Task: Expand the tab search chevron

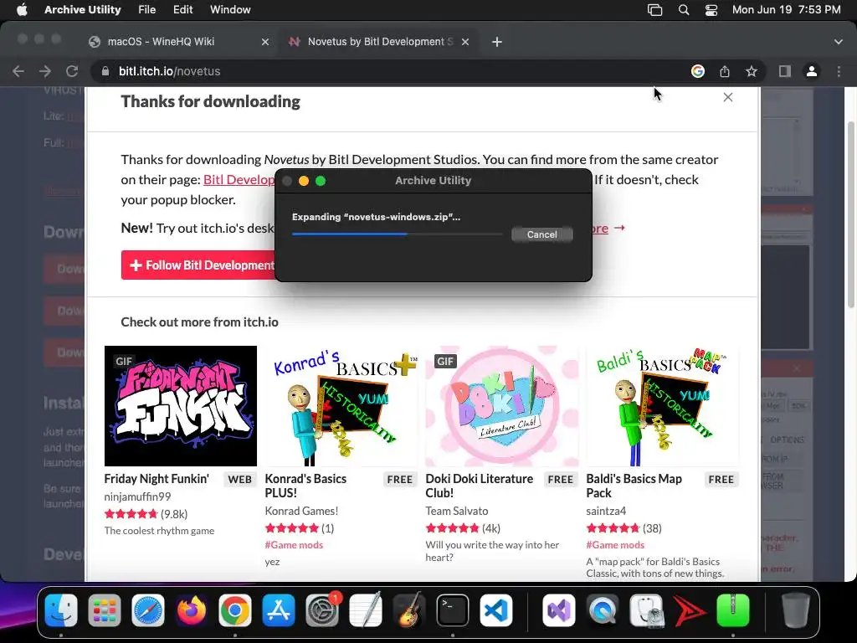Action: pos(839,42)
